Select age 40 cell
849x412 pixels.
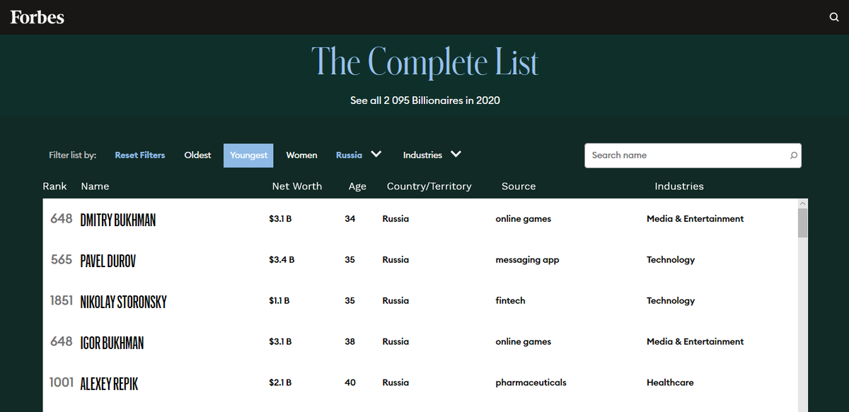pyautogui.click(x=350, y=383)
